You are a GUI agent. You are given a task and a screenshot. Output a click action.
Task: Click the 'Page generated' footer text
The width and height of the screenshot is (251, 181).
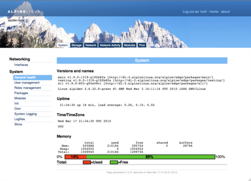pos(142,172)
